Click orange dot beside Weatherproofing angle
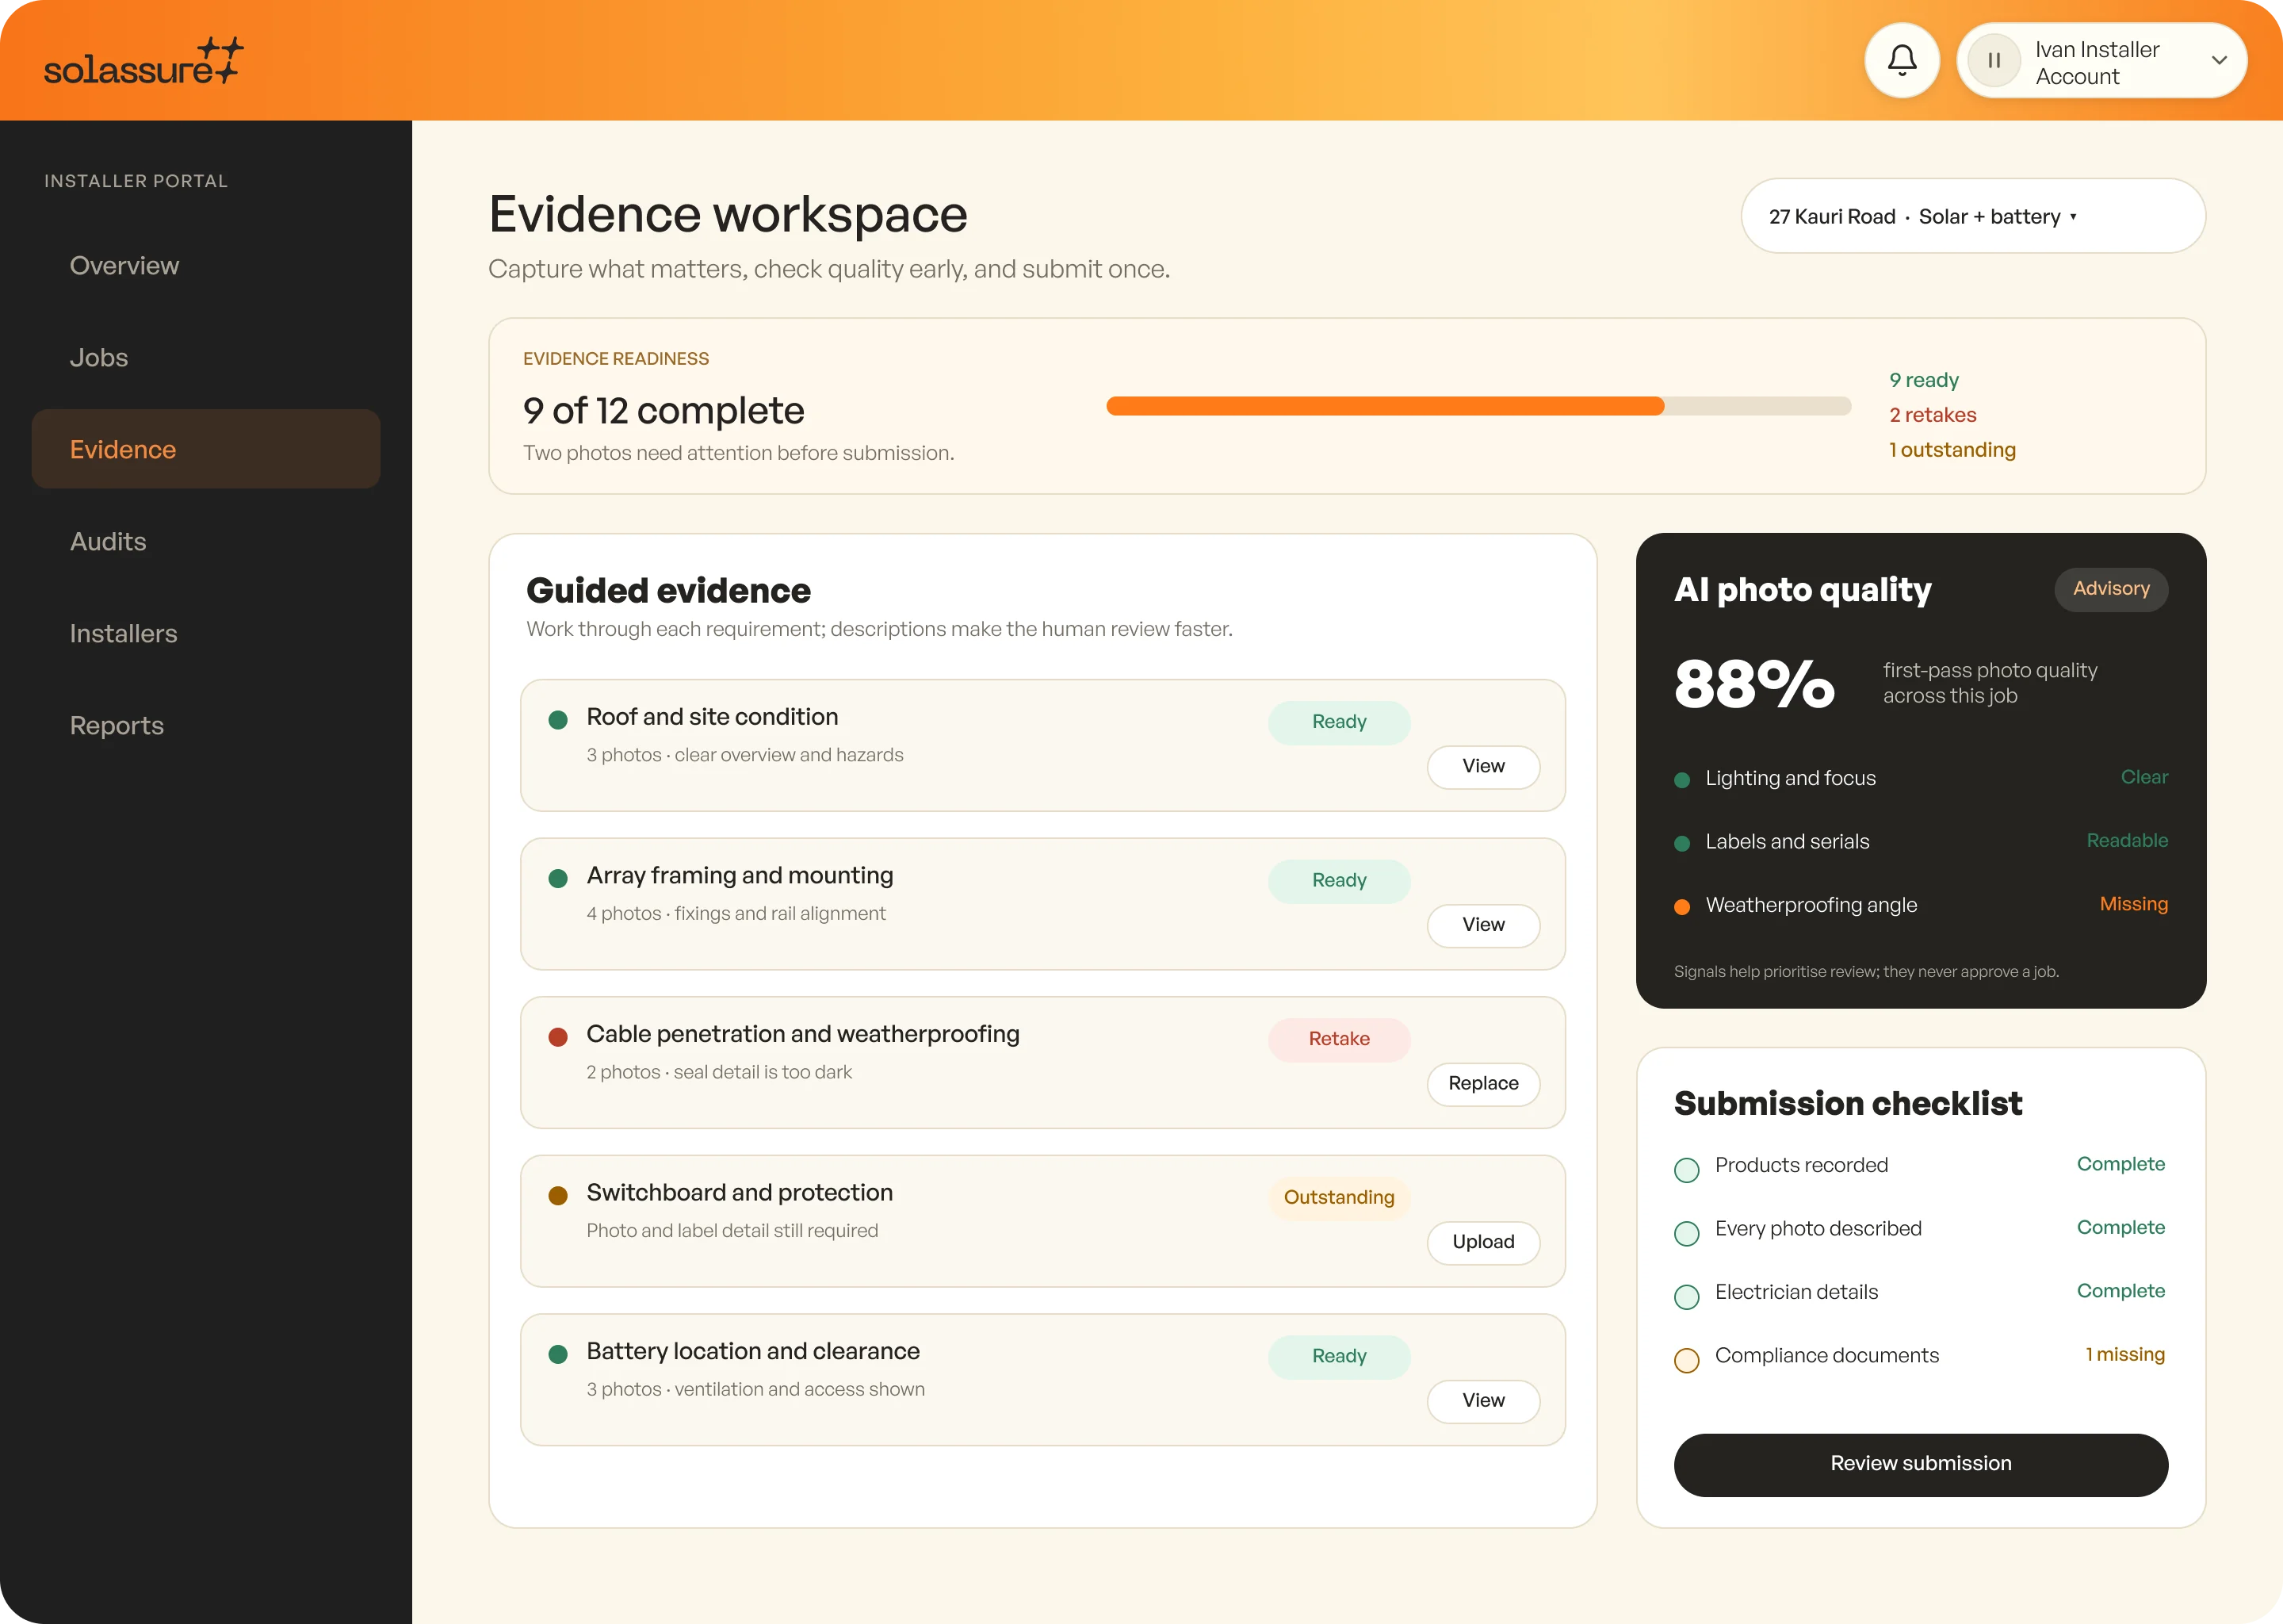 [1682, 907]
